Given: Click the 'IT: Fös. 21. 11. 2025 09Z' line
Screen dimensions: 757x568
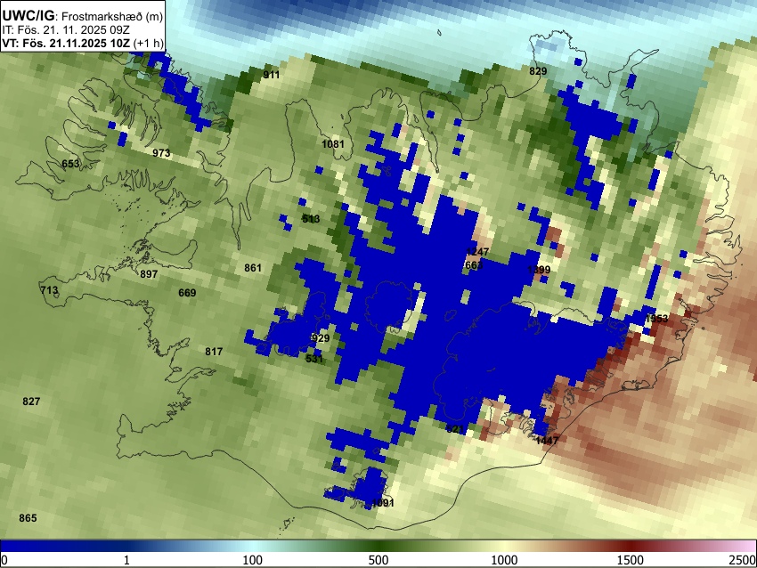Looking at the screenshot, I should pyautogui.click(x=66, y=30).
